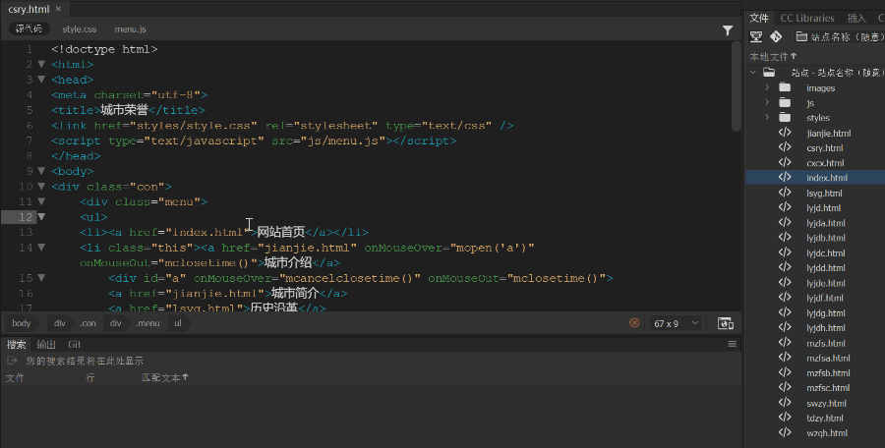Image resolution: width=885 pixels, height=448 pixels.
Task: Select jianjie.html in the file list
Action: pos(828,133)
